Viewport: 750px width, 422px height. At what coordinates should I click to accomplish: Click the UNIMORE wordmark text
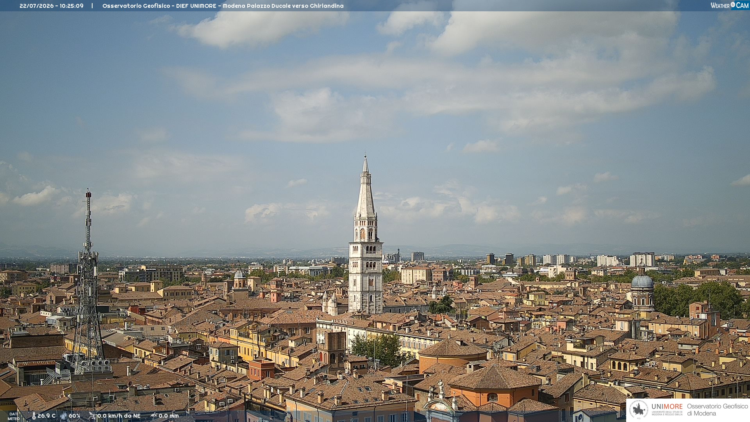coord(667,407)
